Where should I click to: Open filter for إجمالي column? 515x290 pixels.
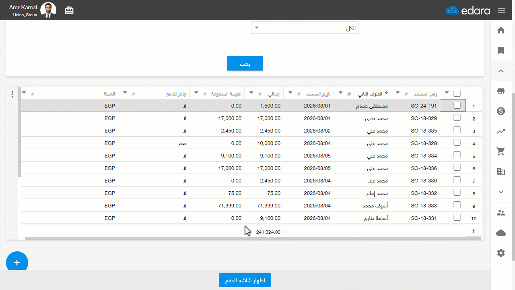tap(251, 93)
